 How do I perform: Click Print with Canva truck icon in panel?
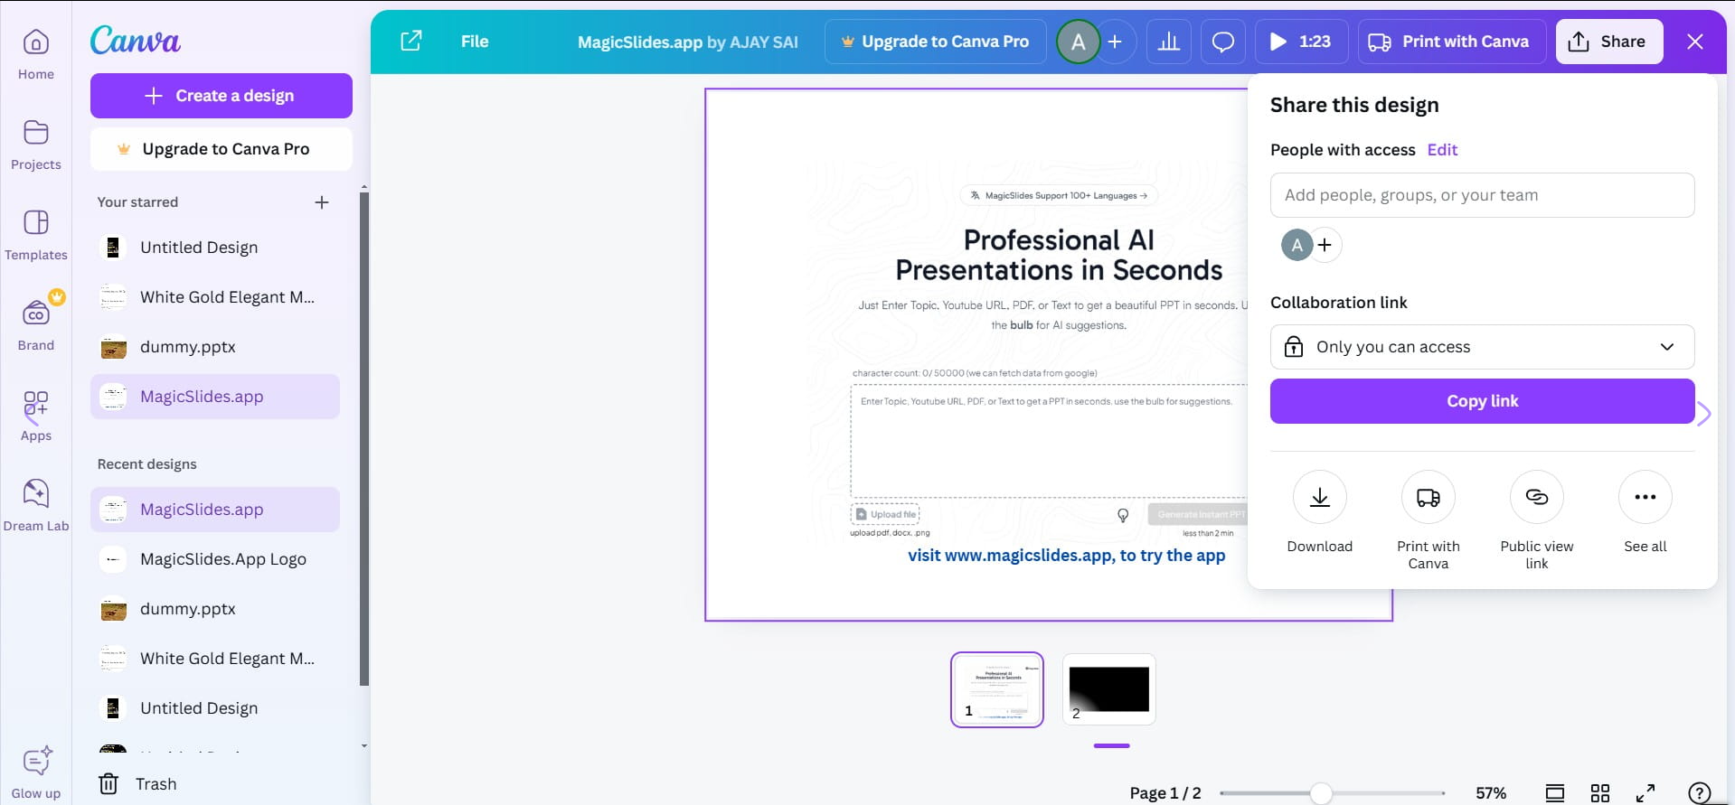(1429, 497)
